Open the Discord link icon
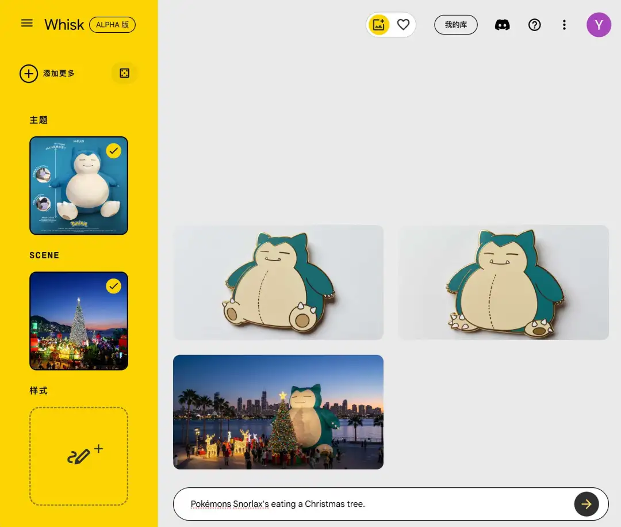 502,25
